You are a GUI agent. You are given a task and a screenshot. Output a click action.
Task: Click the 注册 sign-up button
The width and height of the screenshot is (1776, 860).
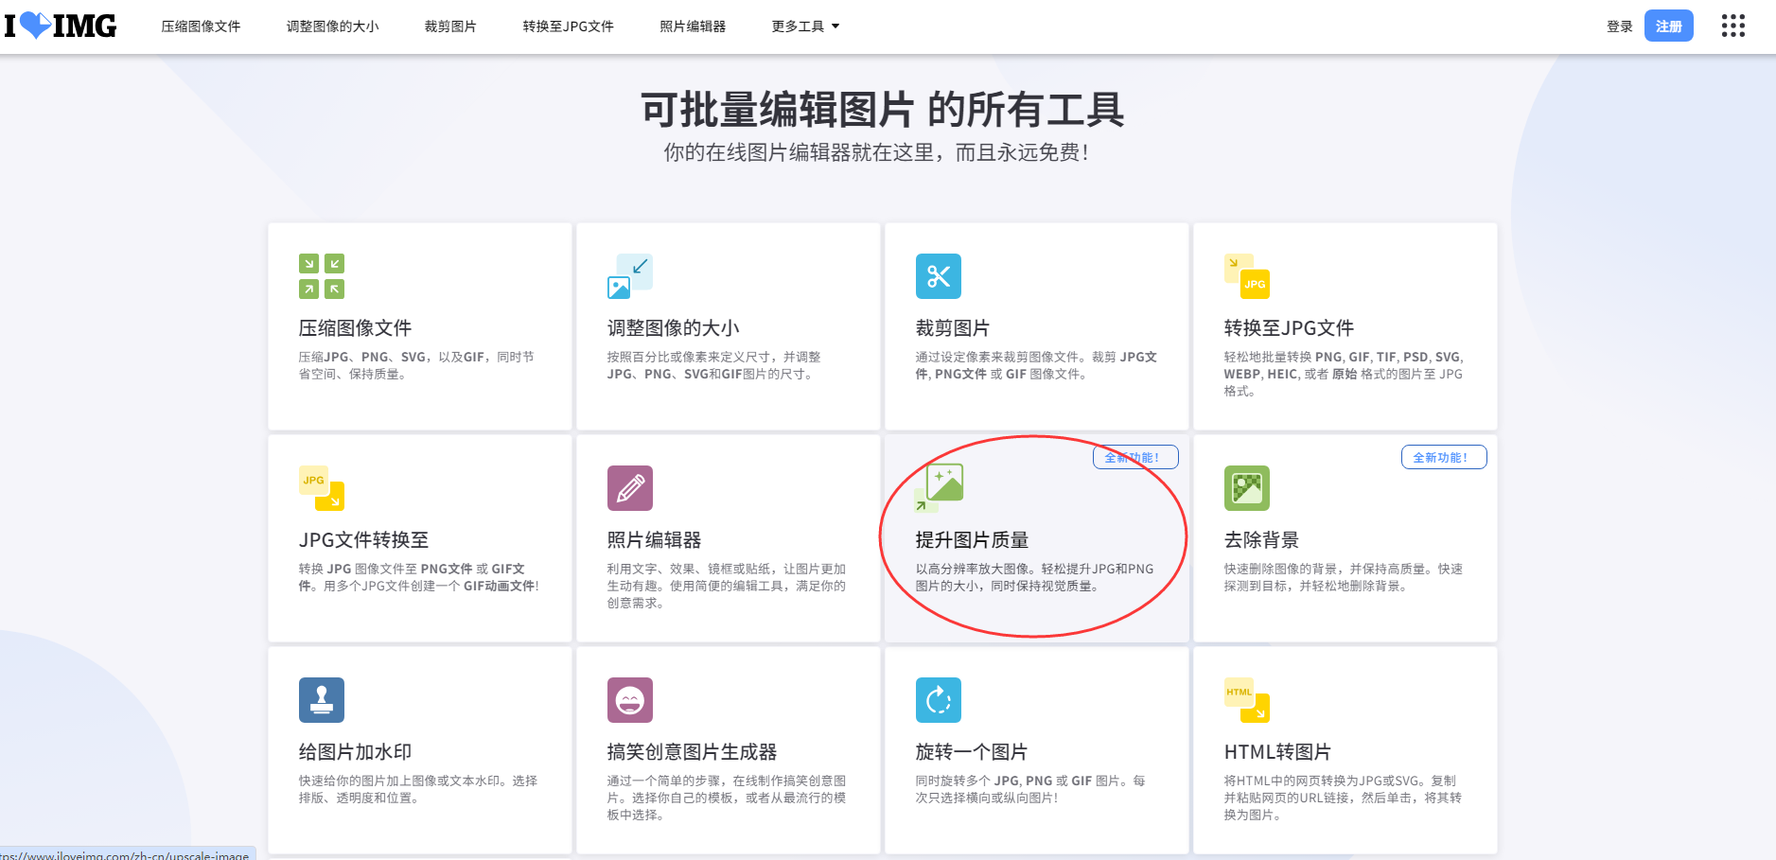[x=1669, y=26]
